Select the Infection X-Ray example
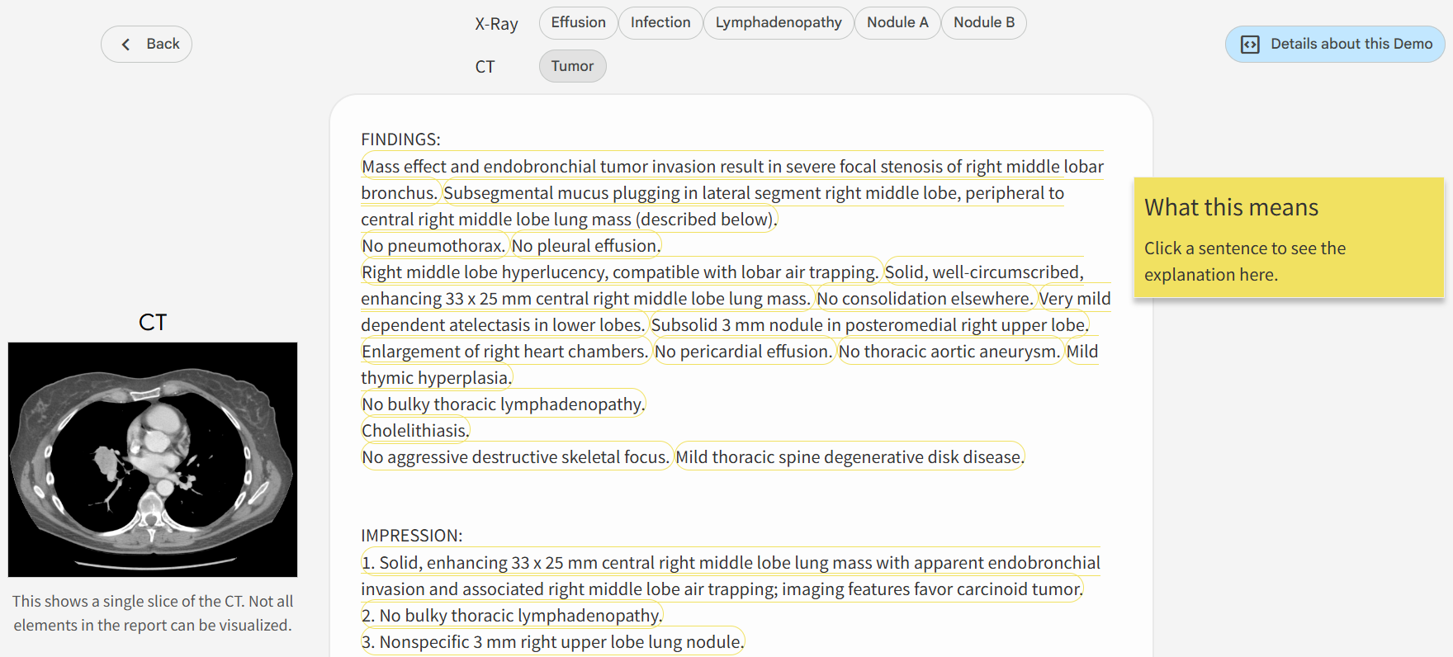 [x=660, y=23]
